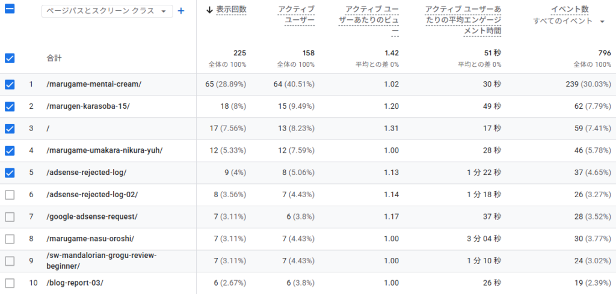Sort by 平均エンゲージメント時間 column header
The height and width of the screenshot is (294, 616).
[x=463, y=20]
